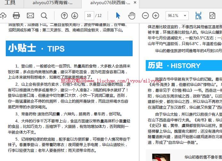
Task: Activate the selection arrow tool
Action: pyautogui.click(x=118, y=16)
